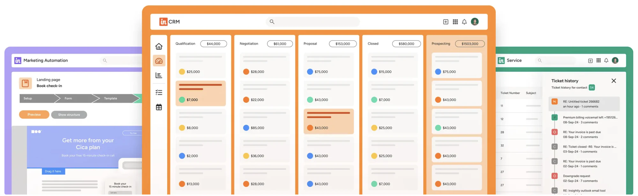Click the Preview button

[x=34, y=114]
